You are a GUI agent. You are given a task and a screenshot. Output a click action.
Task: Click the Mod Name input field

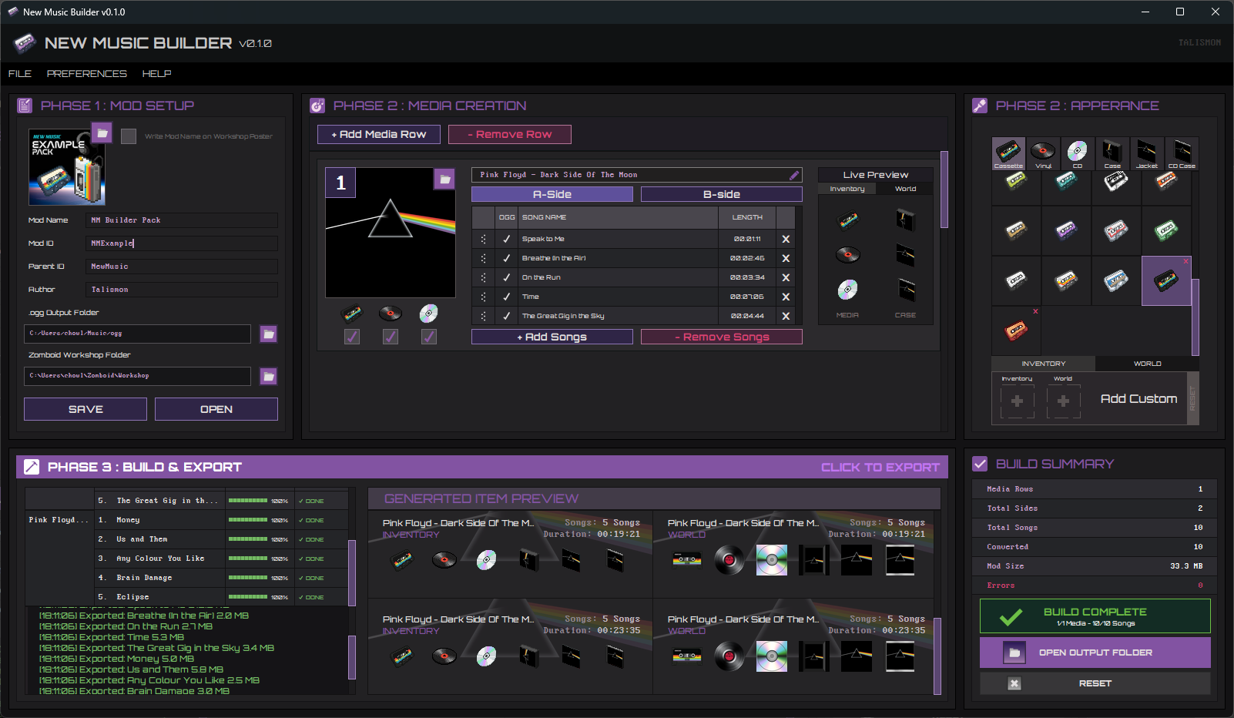click(x=182, y=220)
